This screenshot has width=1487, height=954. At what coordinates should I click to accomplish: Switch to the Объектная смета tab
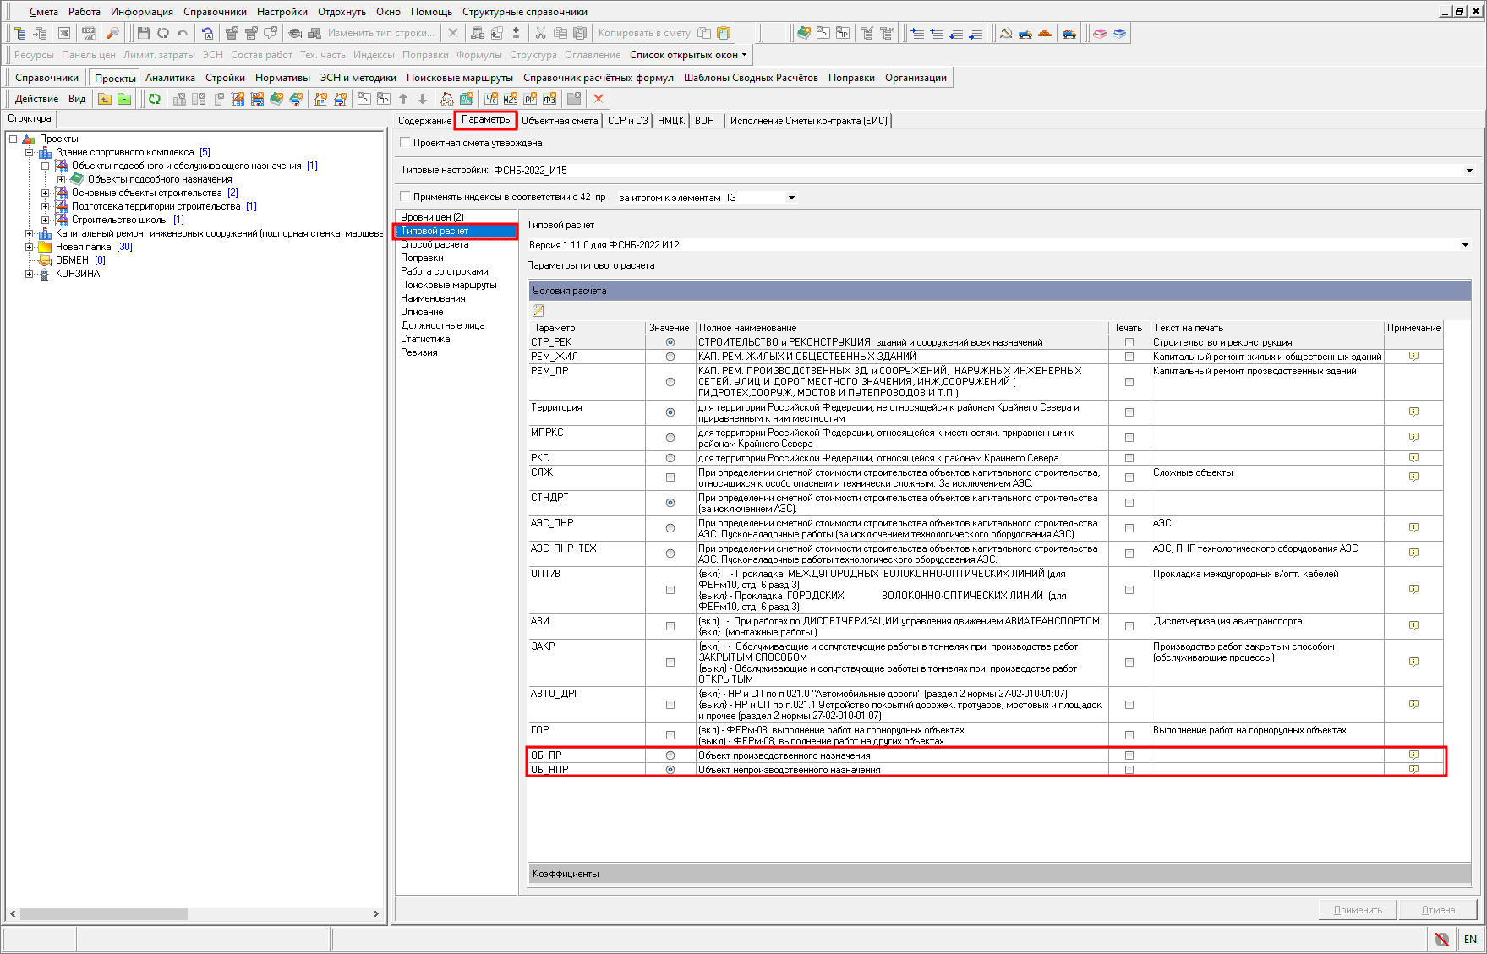point(560,121)
